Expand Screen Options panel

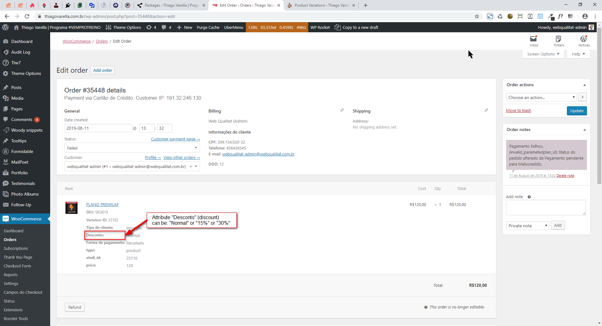coord(543,54)
